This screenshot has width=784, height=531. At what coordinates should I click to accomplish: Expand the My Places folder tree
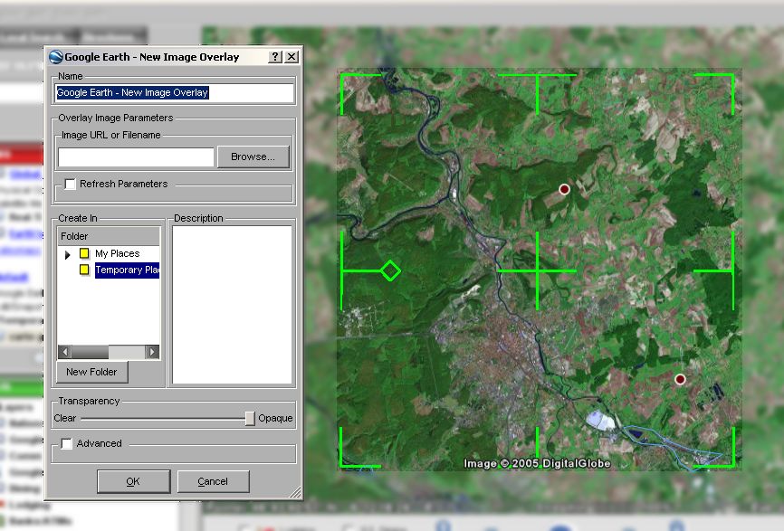pyautogui.click(x=68, y=255)
